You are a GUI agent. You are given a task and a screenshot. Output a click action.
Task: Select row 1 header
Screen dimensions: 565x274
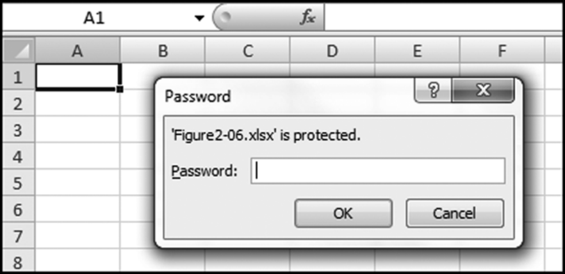coord(18,77)
